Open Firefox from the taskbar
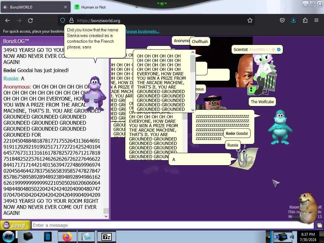Image resolution: width=324 pixels, height=243 pixels. pyautogui.click(x=67, y=237)
